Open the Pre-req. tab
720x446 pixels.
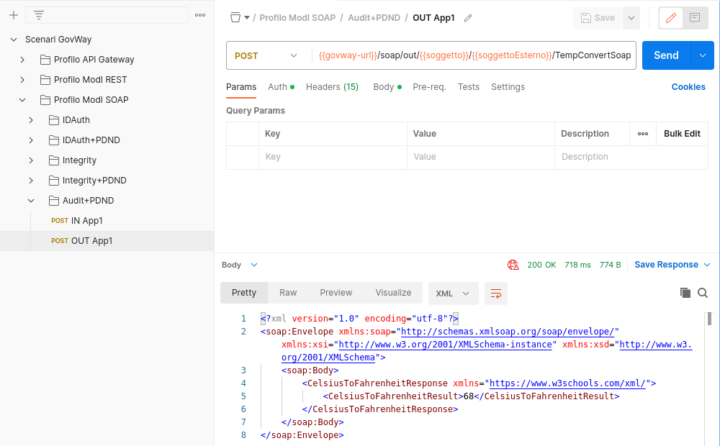(429, 87)
